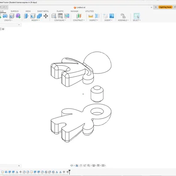Screen dimensions: 176x176
Task: Activate the Pan hand tool
Action: (x=81, y=165)
